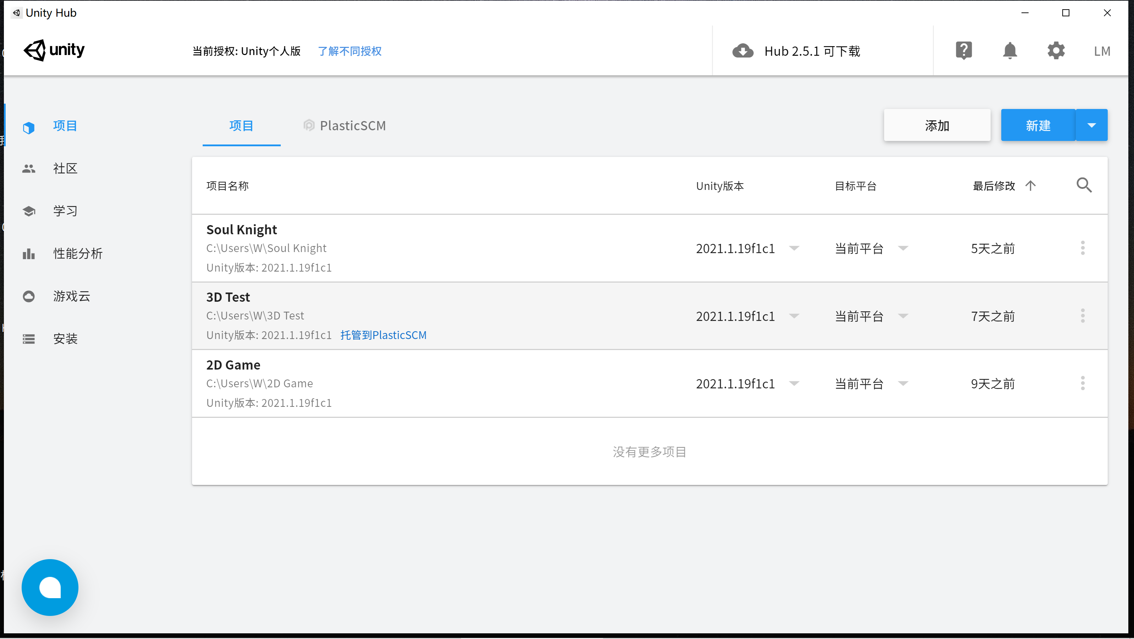Toggle last modified sort arrow
Image resolution: width=1134 pixels, height=639 pixels.
click(1030, 185)
